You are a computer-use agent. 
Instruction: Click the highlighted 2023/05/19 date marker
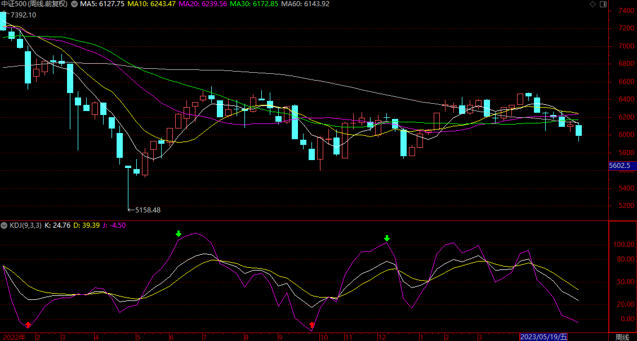(x=544, y=337)
